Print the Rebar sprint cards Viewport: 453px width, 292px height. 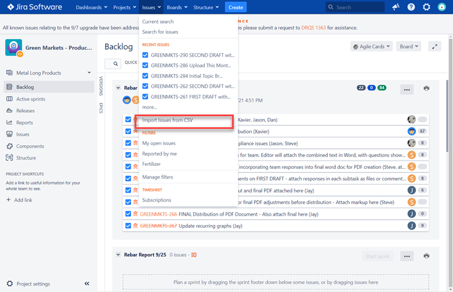click(426, 88)
